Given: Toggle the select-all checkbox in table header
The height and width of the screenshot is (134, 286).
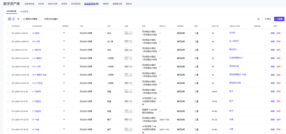Looking at the screenshot, I should (x=8, y=26).
